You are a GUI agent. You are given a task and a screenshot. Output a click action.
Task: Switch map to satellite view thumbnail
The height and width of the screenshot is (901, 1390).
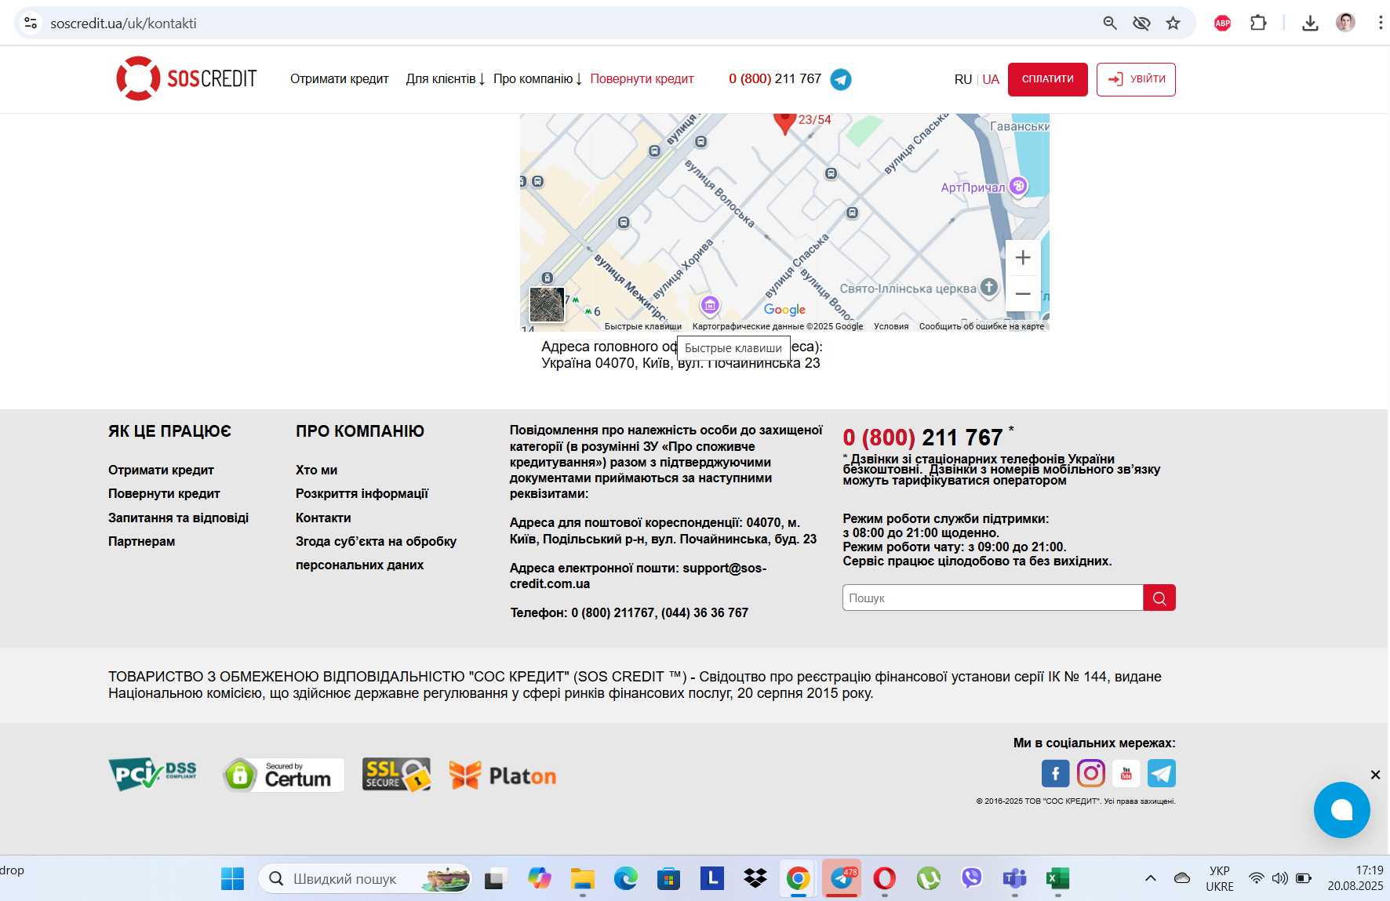pos(547,304)
